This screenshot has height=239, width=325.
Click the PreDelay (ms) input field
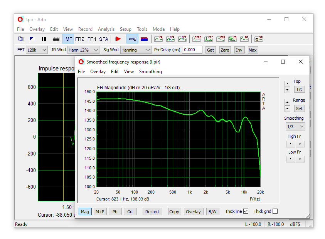(192, 50)
